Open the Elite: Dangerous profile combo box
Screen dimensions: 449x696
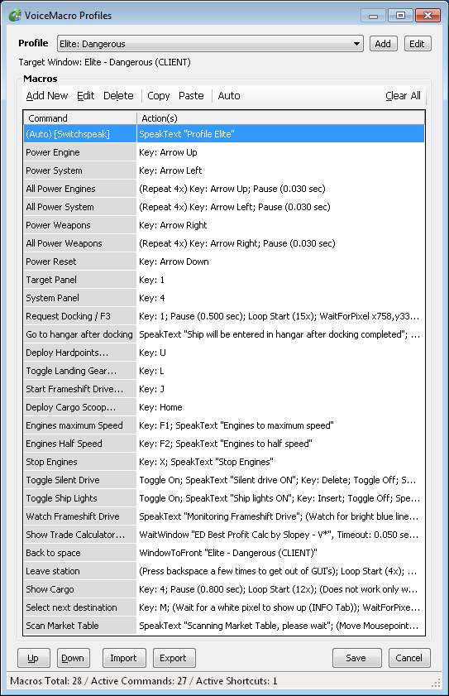pos(210,44)
